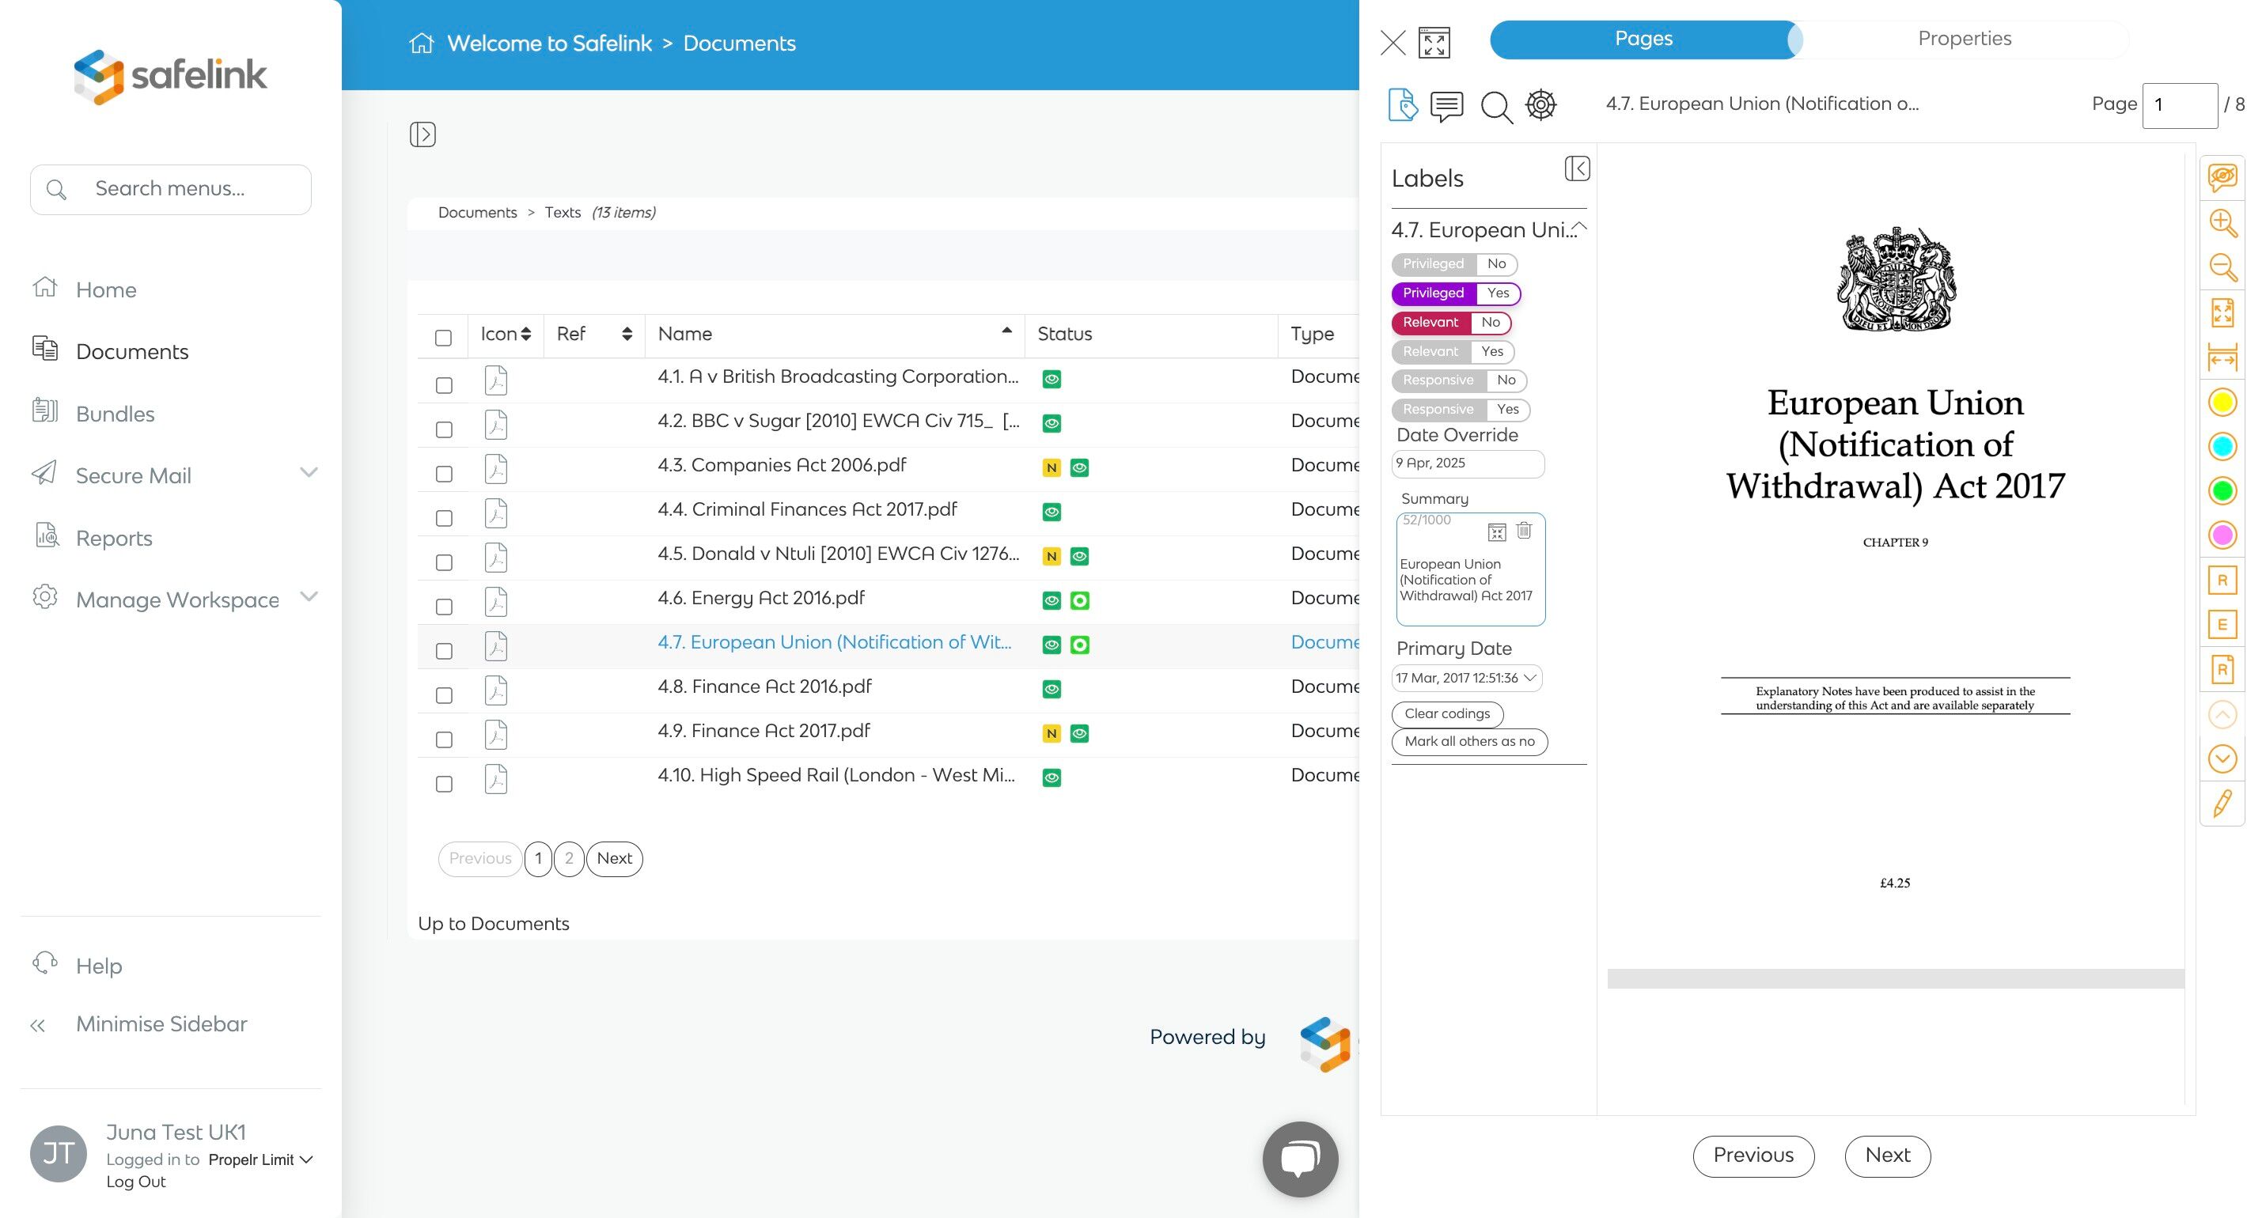This screenshot has width=2266, height=1218.
Task: Select the yellow highlight color
Action: [2222, 403]
